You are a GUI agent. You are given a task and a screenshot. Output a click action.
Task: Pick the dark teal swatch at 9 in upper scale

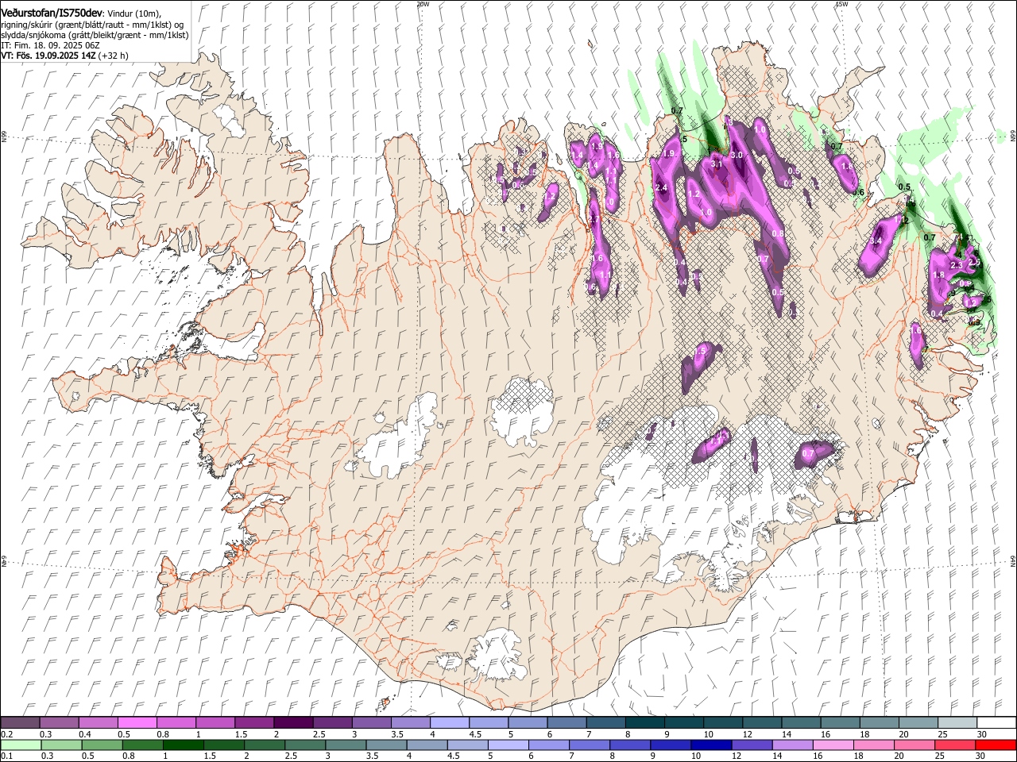(x=683, y=722)
